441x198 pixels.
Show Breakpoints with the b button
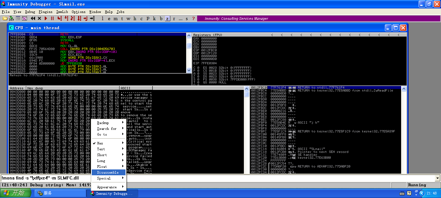click(161, 19)
